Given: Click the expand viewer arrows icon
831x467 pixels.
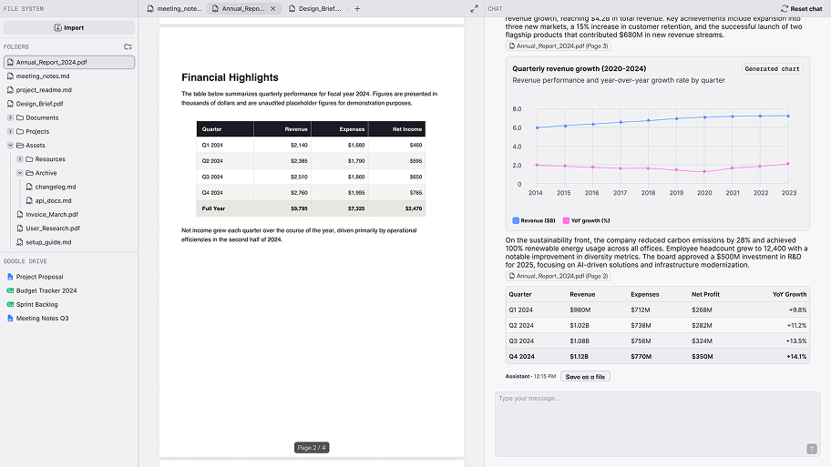Looking at the screenshot, I should coord(475,8).
